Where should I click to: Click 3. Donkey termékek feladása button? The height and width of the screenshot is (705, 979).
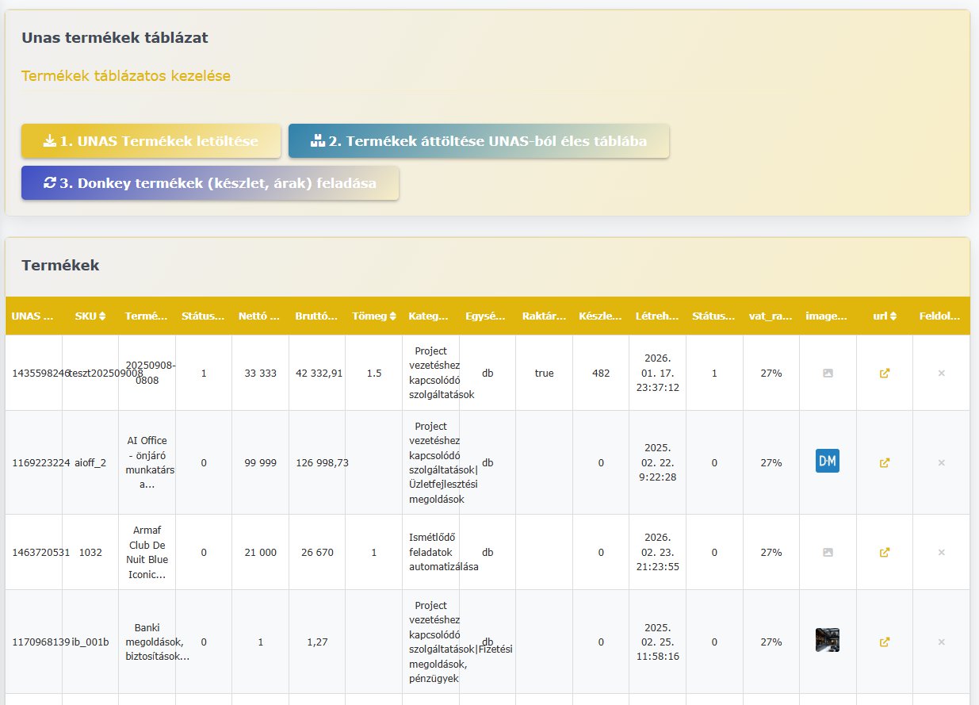[210, 182]
